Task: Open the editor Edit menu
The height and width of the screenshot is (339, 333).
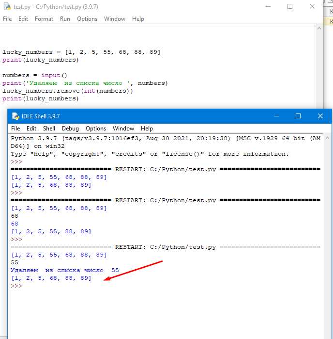Action: (23, 19)
